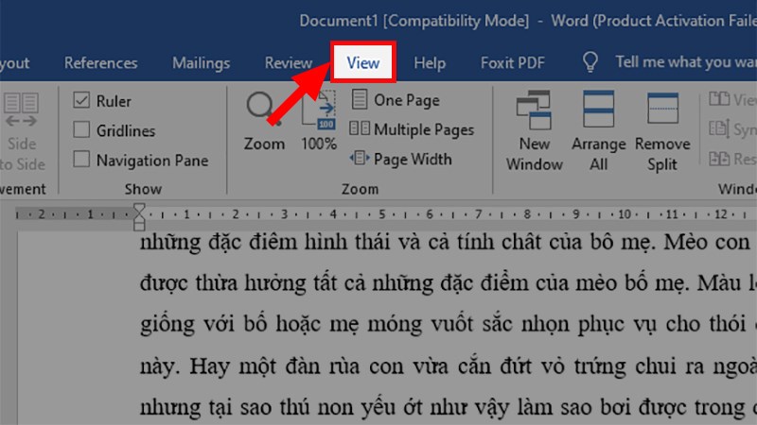Enable the Navigation Pane checkbox
757x425 pixels.
82,160
